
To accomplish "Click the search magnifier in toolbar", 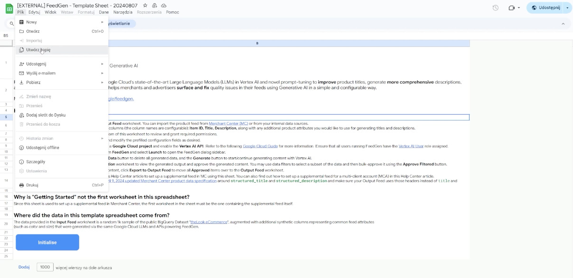I will coord(11,23).
